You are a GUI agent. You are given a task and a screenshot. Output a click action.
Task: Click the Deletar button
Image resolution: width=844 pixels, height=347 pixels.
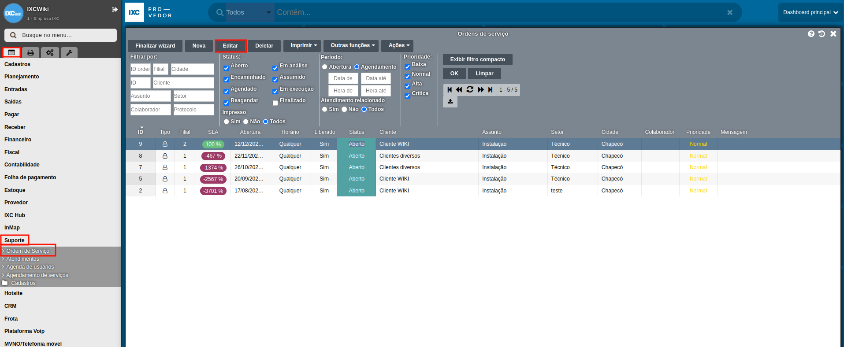coord(264,46)
